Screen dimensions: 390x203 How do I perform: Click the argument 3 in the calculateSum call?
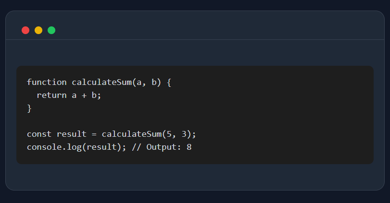(184, 134)
